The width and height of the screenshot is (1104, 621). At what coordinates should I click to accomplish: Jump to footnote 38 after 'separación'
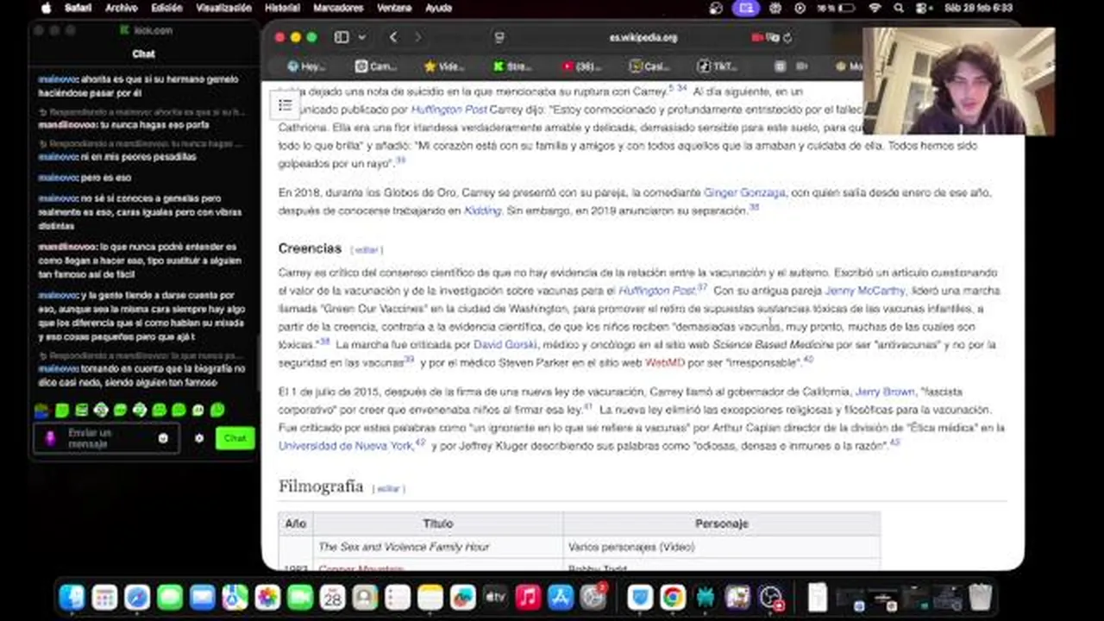tap(754, 208)
